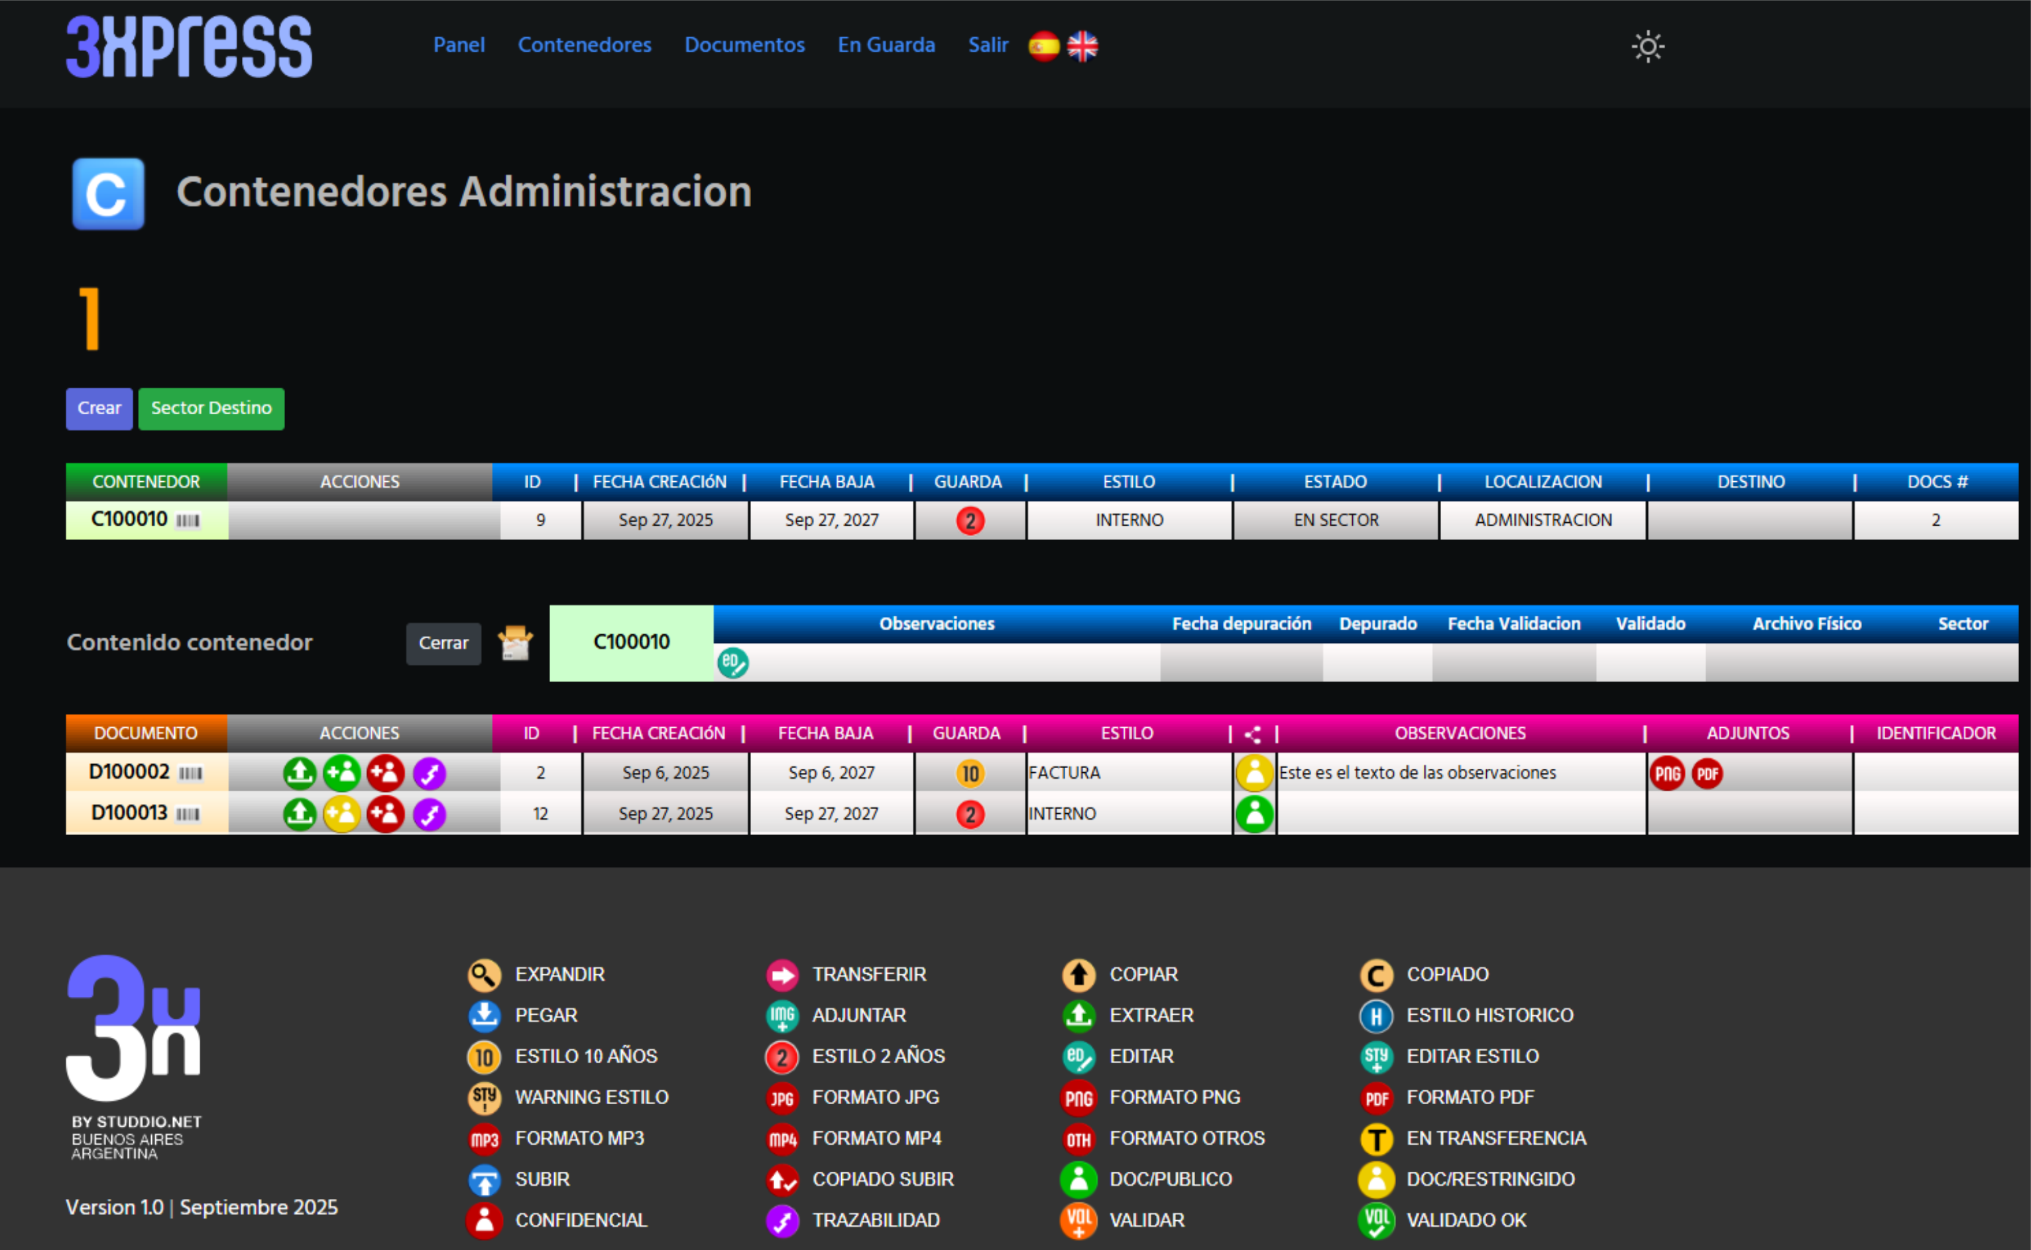
Task: Switch language to English flag
Action: [x=1082, y=46]
